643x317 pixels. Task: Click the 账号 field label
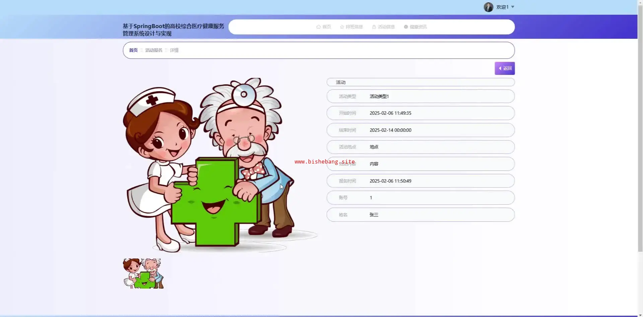(343, 198)
